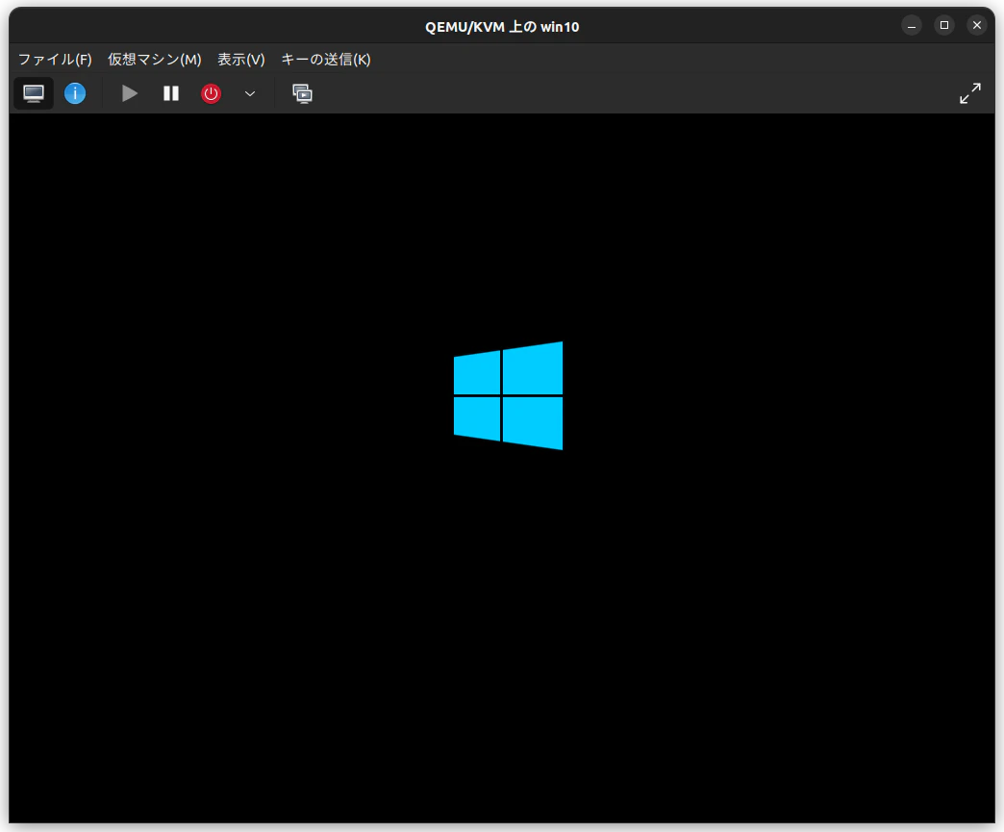
Task: Open virtual hardware details info icon
Action: click(75, 93)
